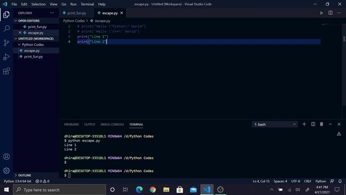Close the escape.py editor tab
The image size is (346, 195).
[122, 13]
